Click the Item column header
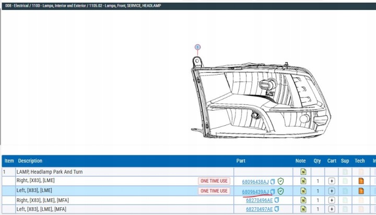The width and height of the screenshot is (376, 215). point(9,161)
